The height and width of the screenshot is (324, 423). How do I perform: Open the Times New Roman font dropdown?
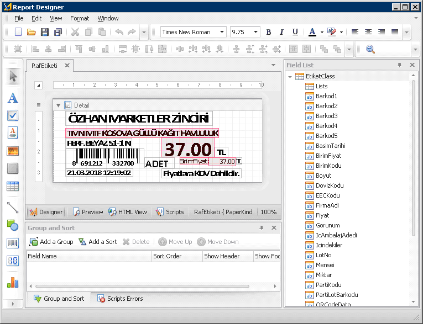[222, 32]
